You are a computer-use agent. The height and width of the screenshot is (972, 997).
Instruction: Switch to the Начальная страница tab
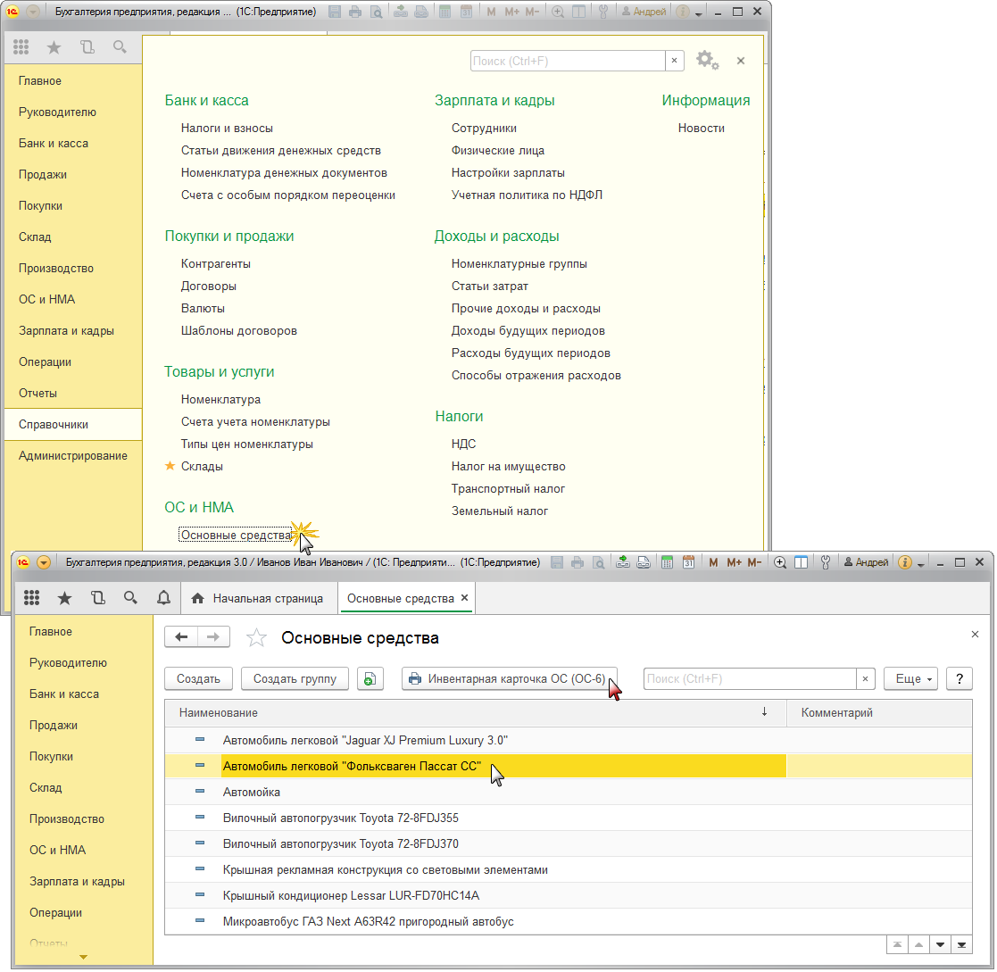pos(258,598)
